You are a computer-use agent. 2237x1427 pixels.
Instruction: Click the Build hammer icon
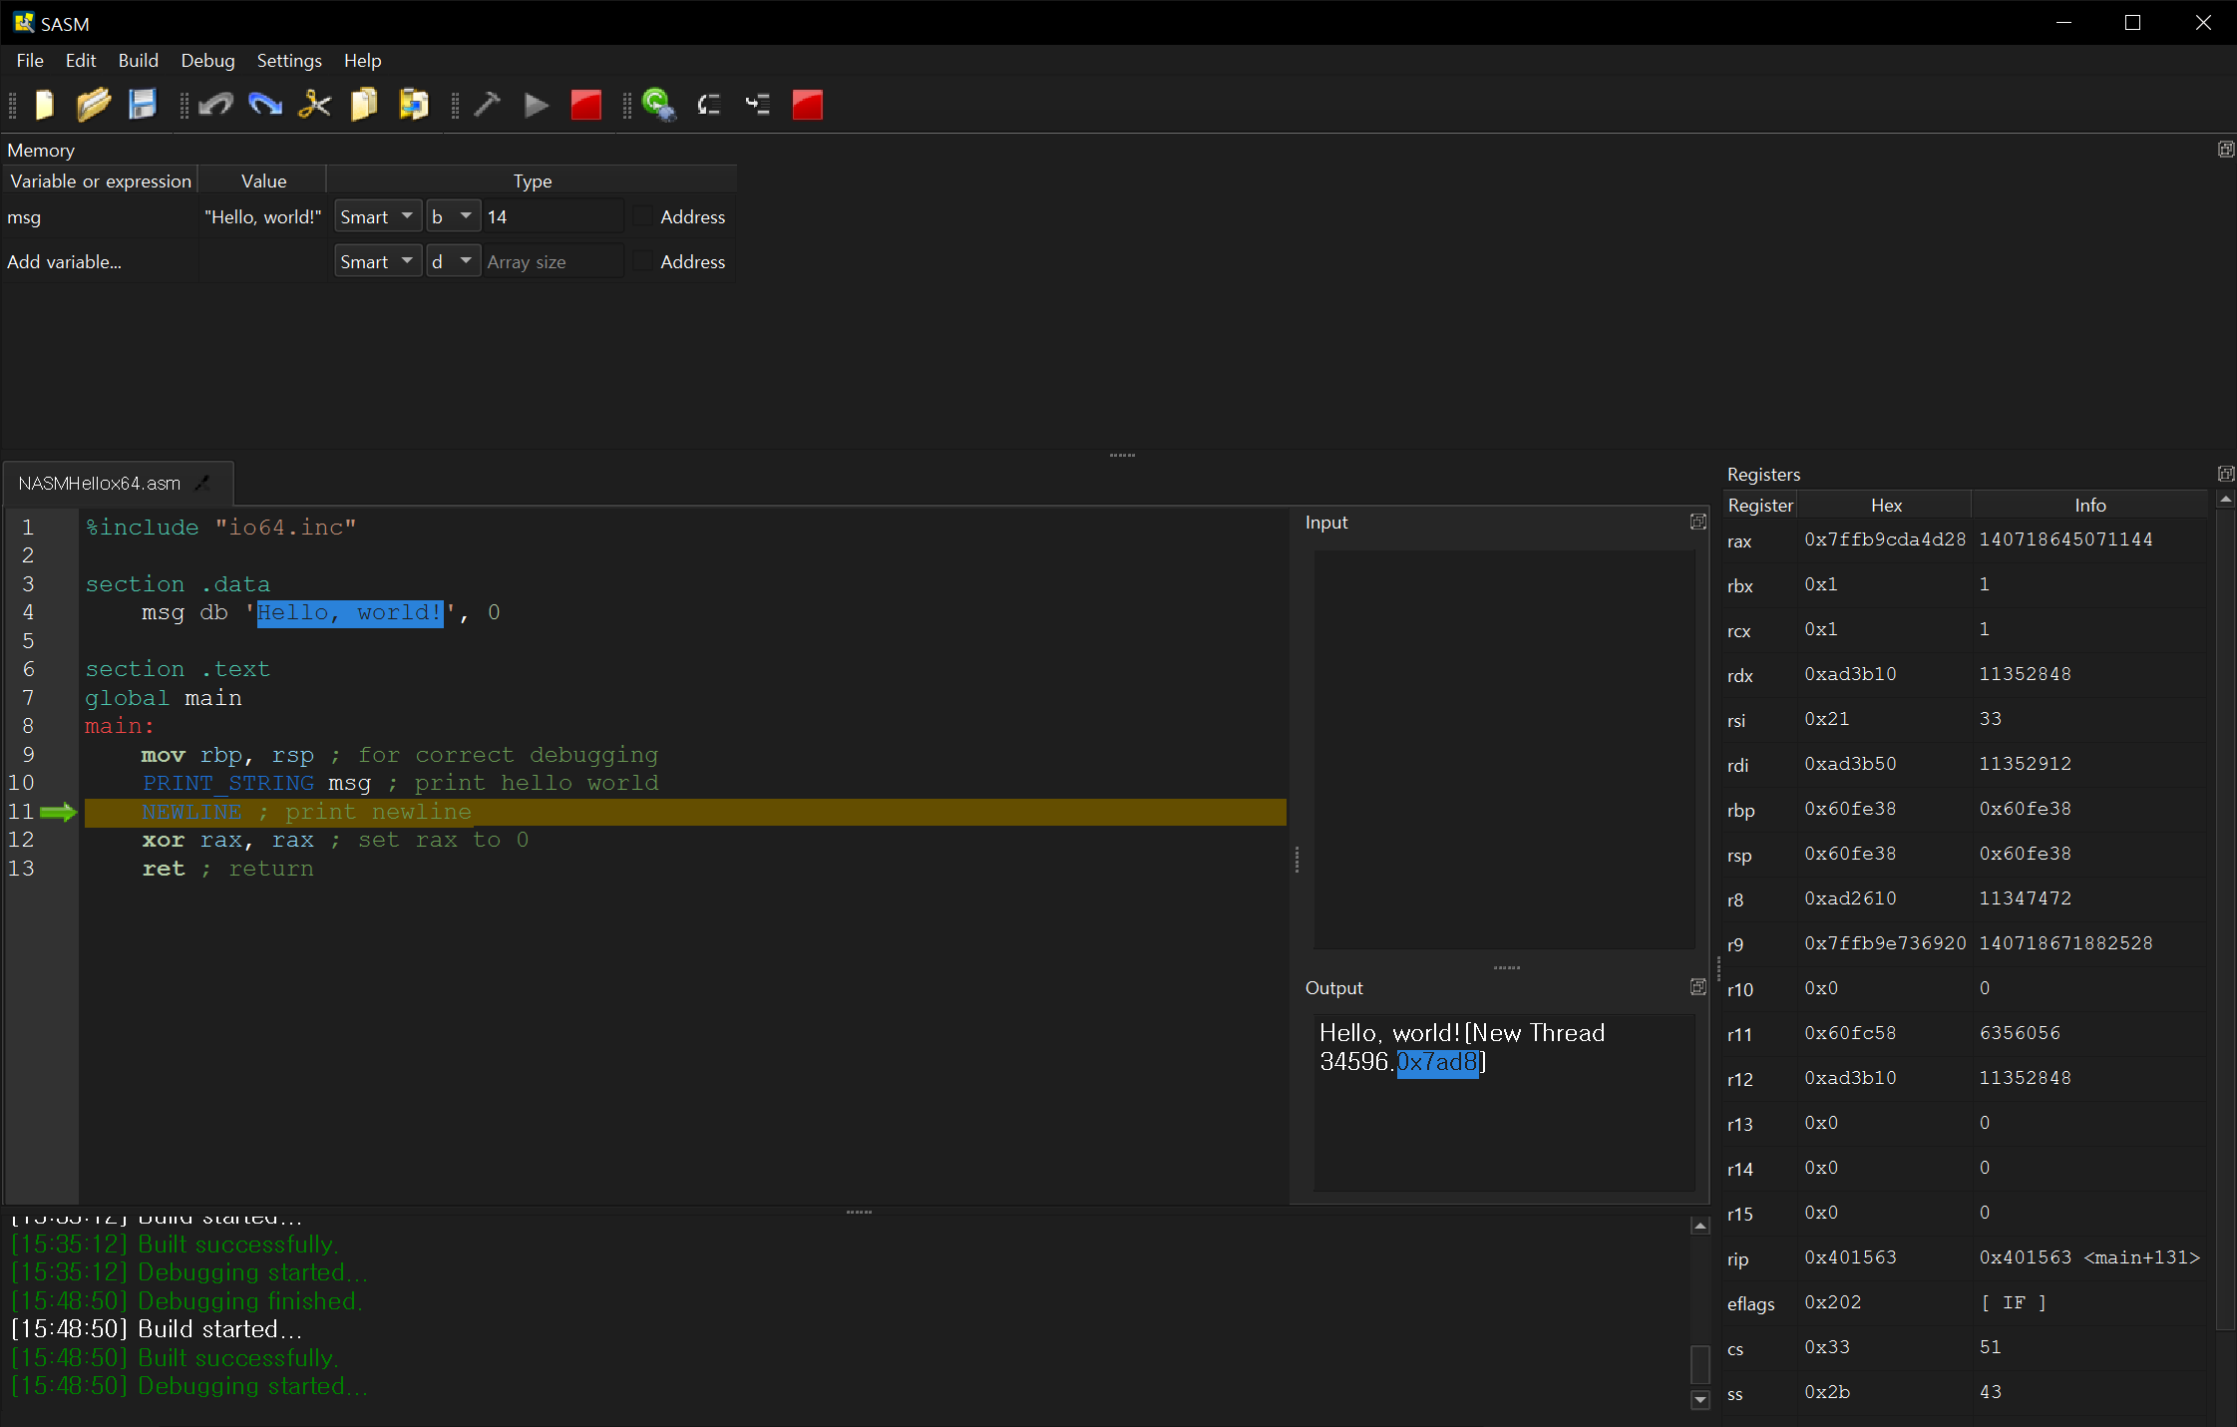pos(487,105)
